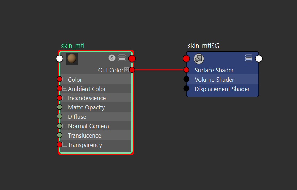Click the Matte Opacity input port
Viewport: 297px width, 190px height.
pyautogui.click(x=59, y=107)
